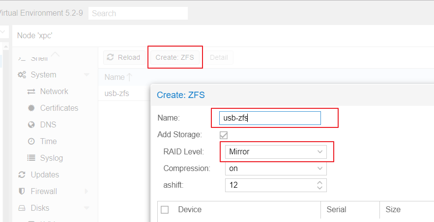Increase ashift value with up arrow
The image size is (434, 222).
(x=319, y=182)
